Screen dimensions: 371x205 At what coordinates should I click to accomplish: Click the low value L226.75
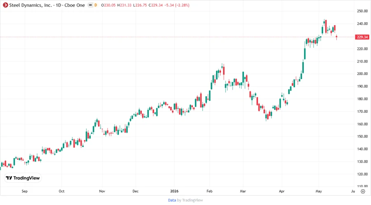pos(140,5)
